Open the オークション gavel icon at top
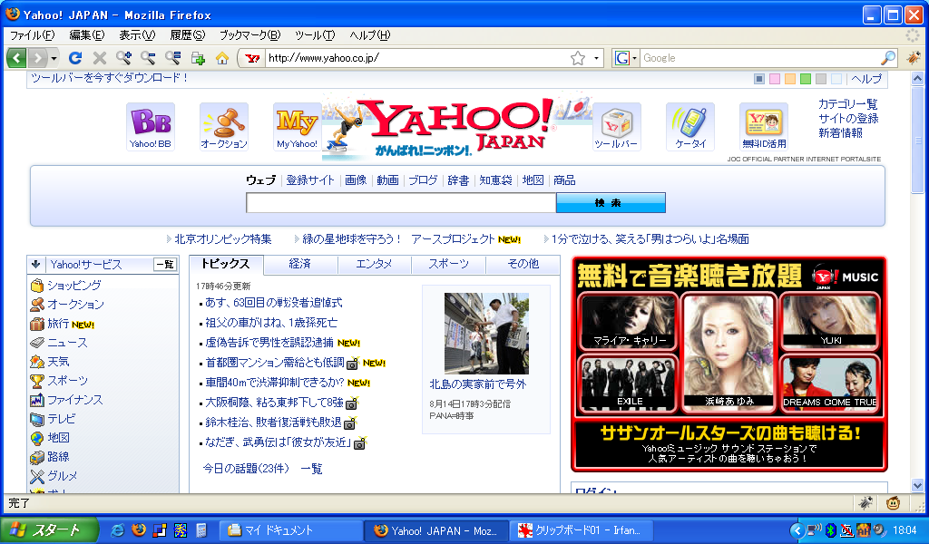This screenshot has width=929, height=544. click(x=224, y=127)
